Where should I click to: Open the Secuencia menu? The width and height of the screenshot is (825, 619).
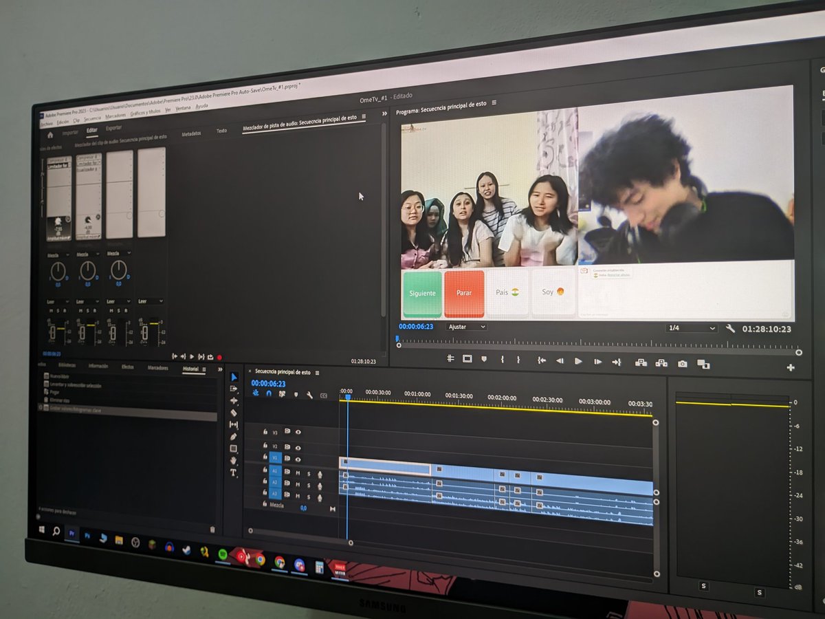pos(92,118)
